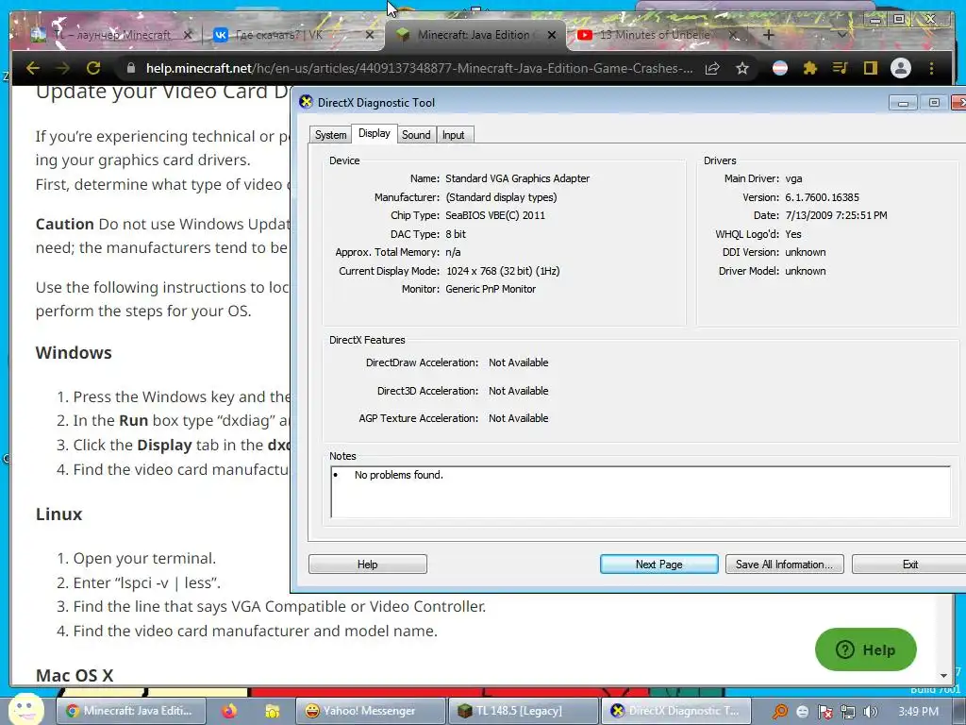Screen dimensions: 966x725
Task: Click 'Standard VGA Graphics Adapter' device name
Action: (x=518, y=178)
